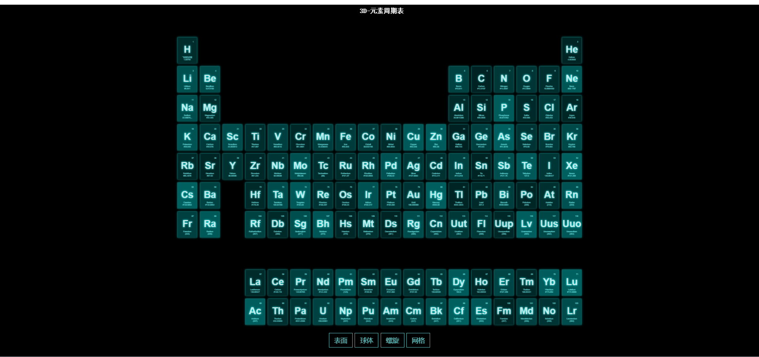This screenshot has height=357, width=759.
Task: Select the Tin (Sn) tile
Action: pyautogui.click(x=481, y=166)
